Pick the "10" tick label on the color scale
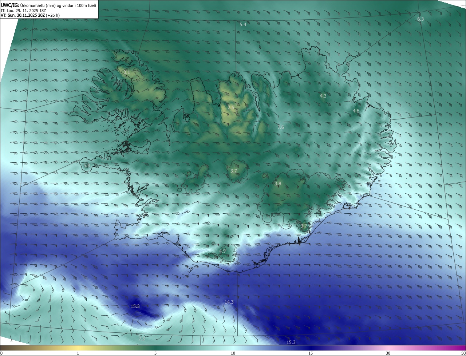 (233, 353)
